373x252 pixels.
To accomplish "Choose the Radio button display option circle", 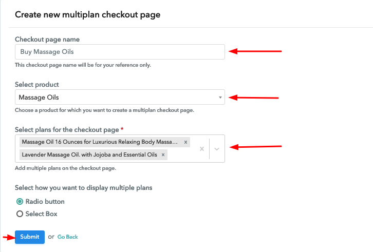I will [x=20, y=202].
